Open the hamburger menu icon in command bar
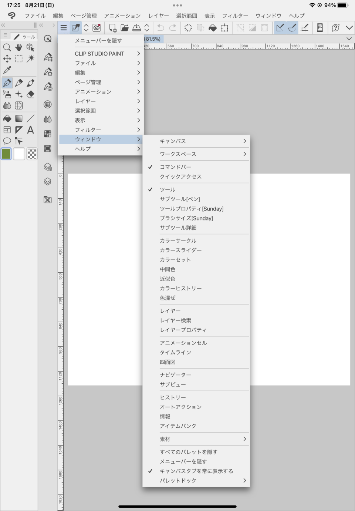 coord(64,28)
